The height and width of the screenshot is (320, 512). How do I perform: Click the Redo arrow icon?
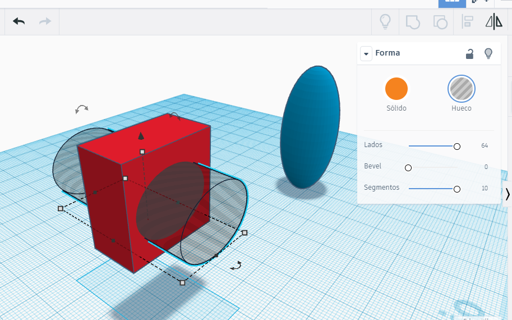pos(45,21)
